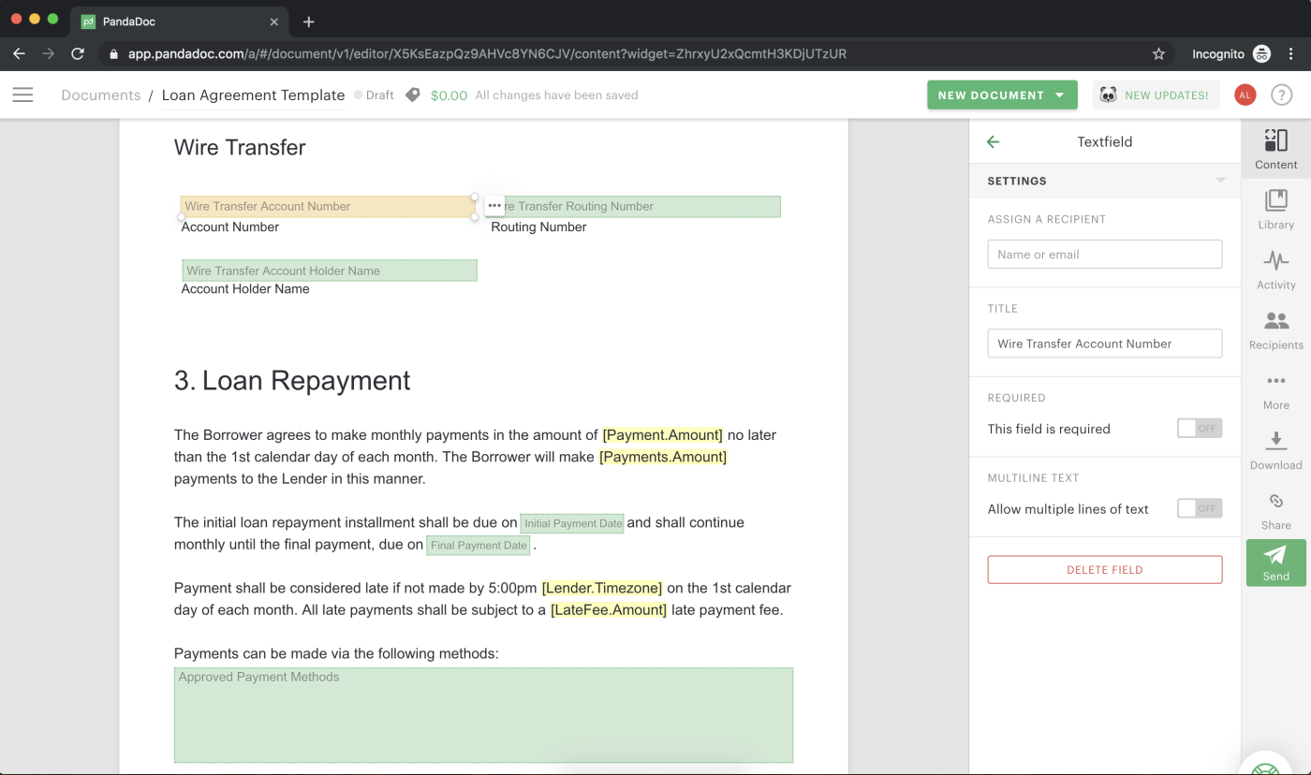The height and width of the screenshot is (775, 1311).
Task: Select the Wire Transfer Account Holder Name field
Action: [330, 271]
